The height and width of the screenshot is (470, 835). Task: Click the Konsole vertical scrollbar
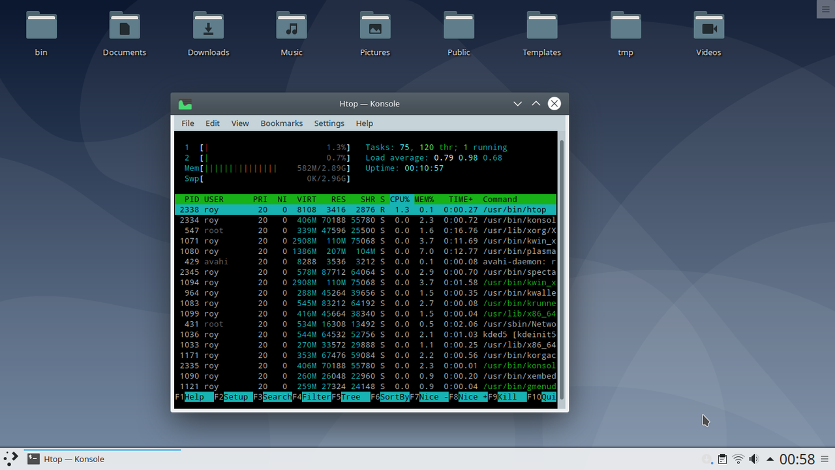pyautogui.click(x=562, y=269)
